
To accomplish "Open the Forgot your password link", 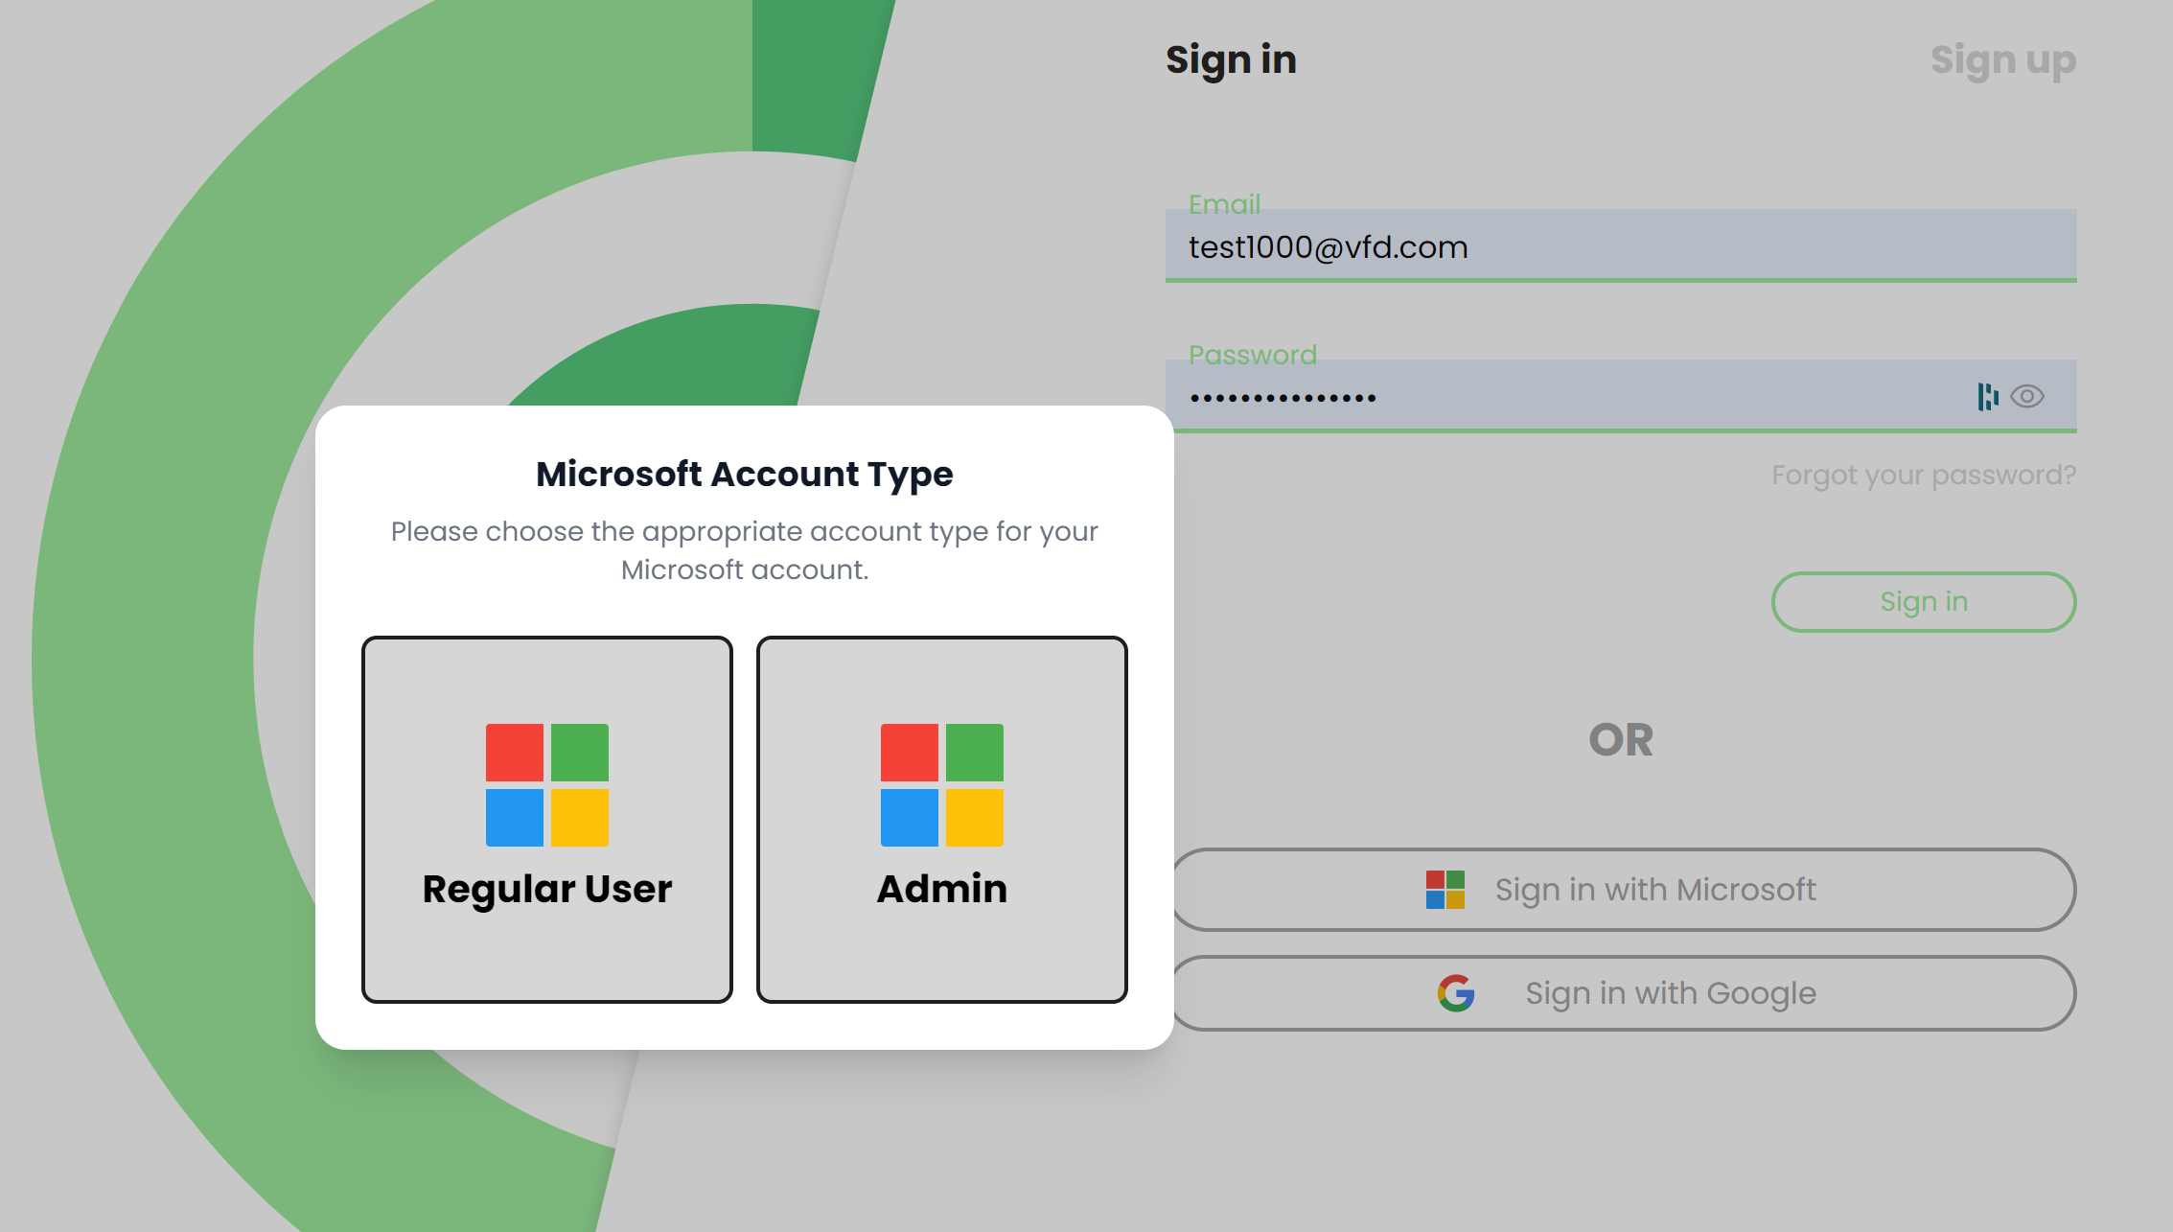I will (1924, 475).
